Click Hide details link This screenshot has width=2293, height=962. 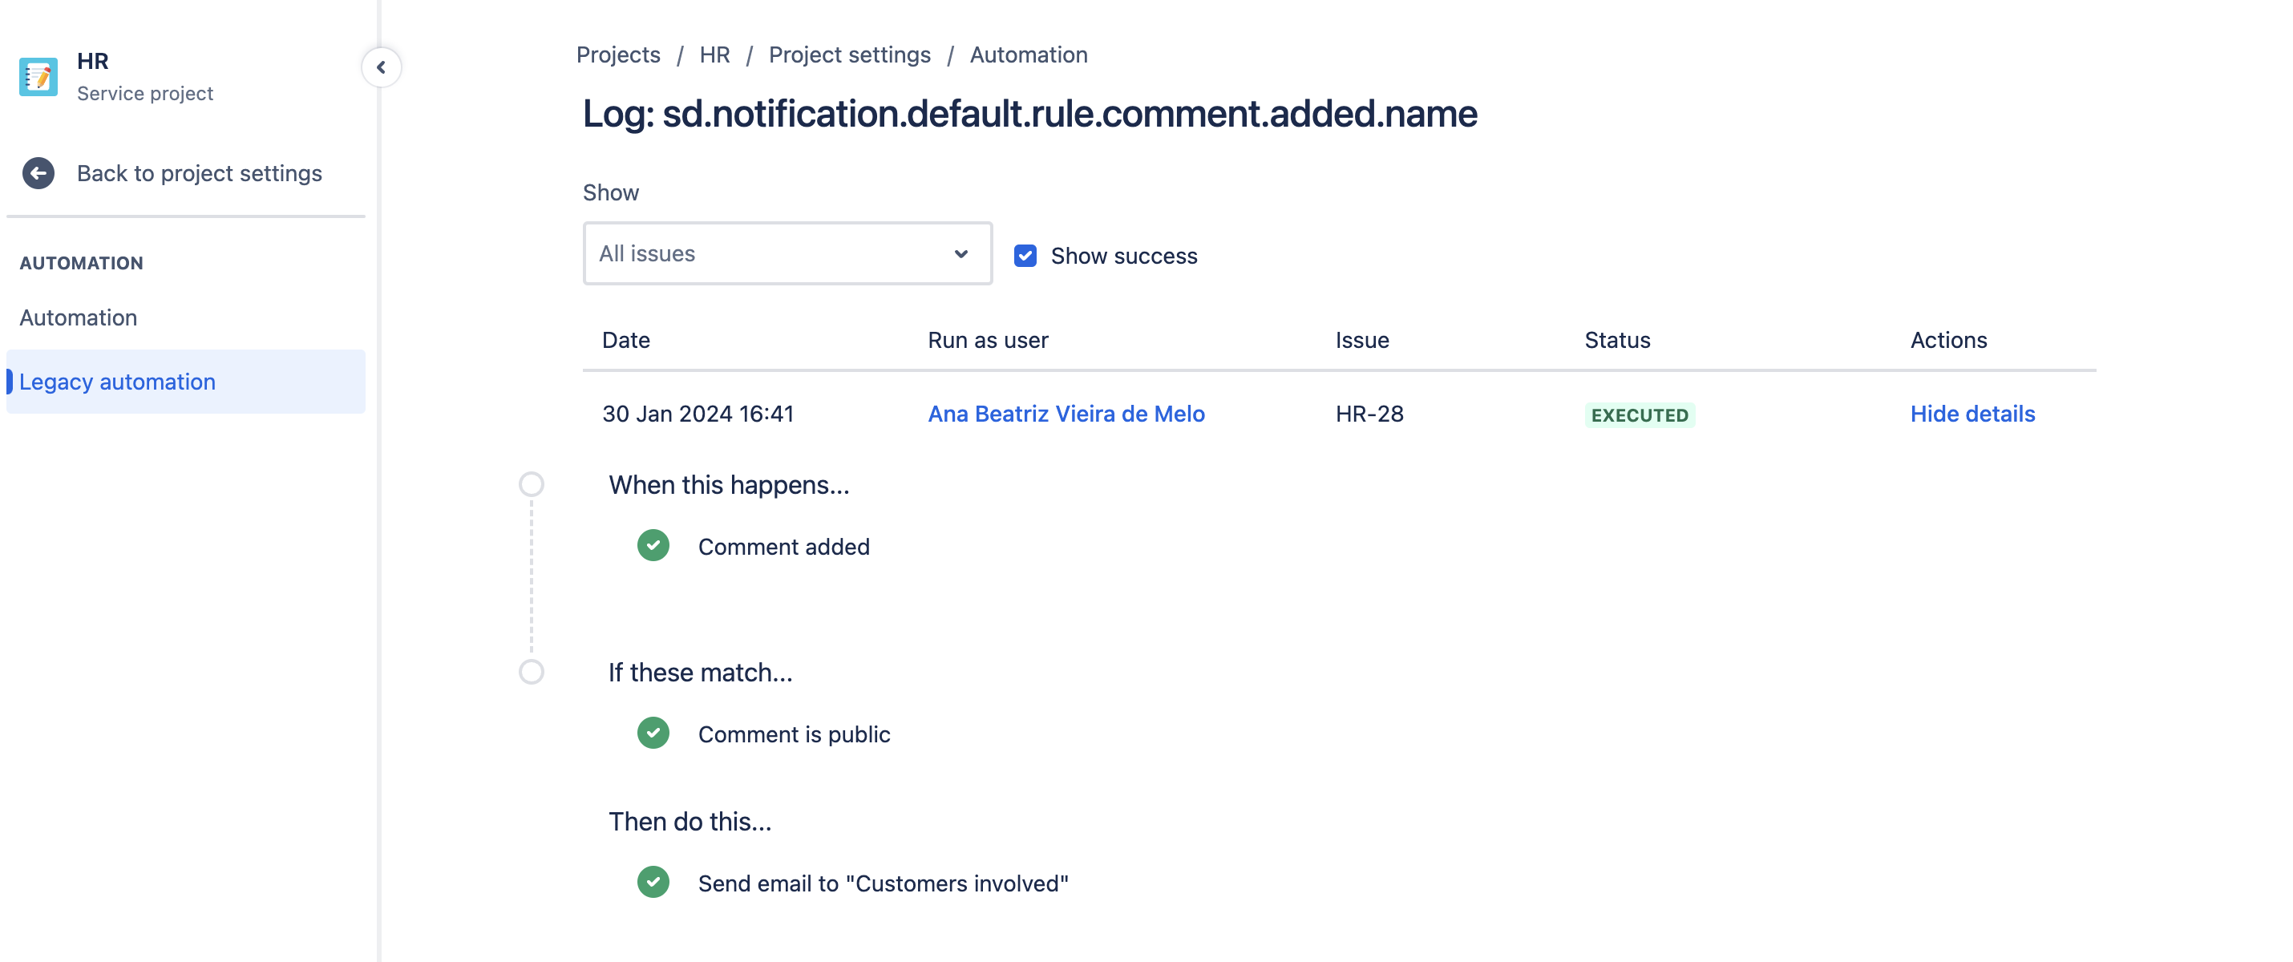1971,414
